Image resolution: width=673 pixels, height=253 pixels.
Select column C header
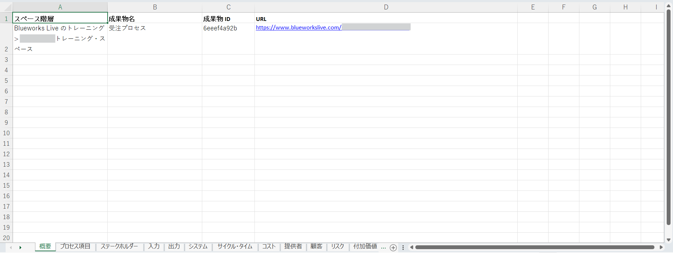coord(228,7)
